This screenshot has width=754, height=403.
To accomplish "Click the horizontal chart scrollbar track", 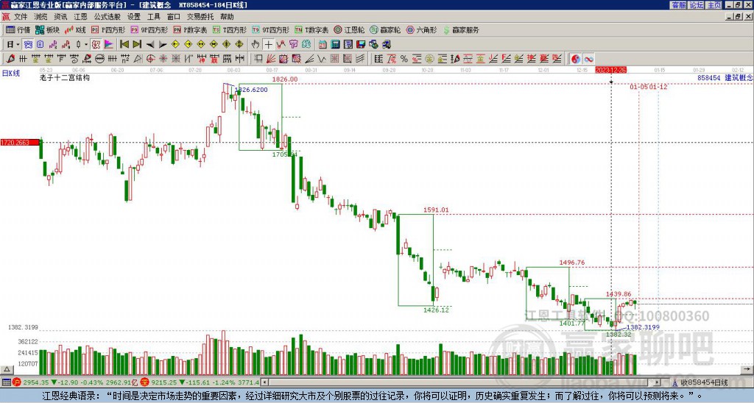I will (461, 382).
